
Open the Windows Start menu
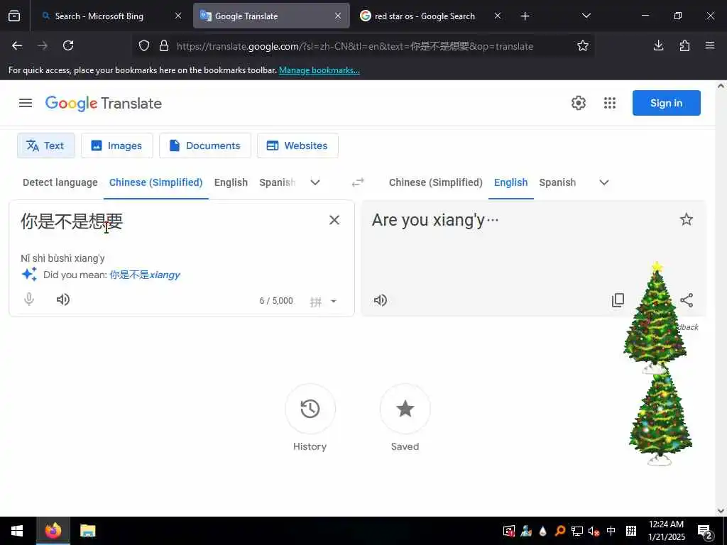coord(17,531)
